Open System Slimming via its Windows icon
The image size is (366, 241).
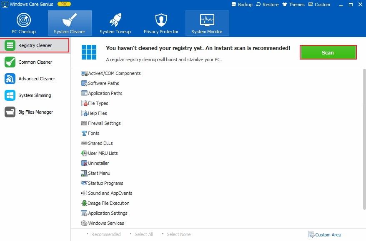(10, 95)
